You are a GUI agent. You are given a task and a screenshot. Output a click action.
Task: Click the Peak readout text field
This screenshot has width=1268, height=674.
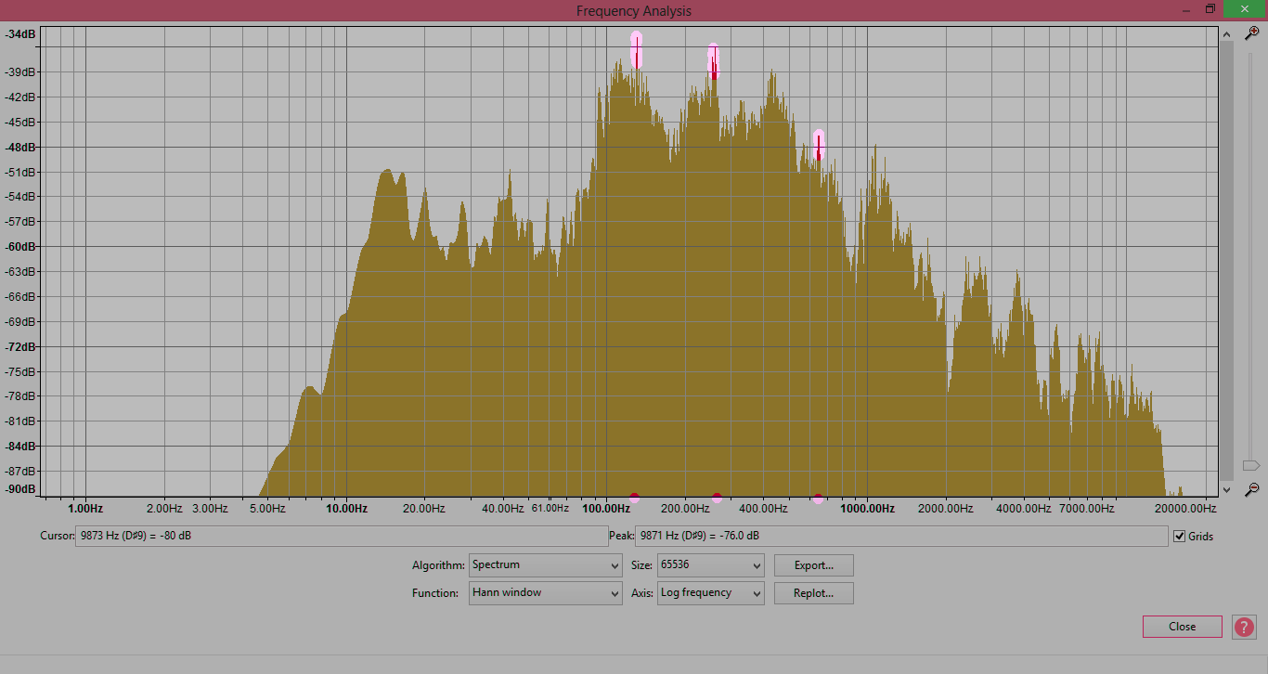[x=900, y=537]
